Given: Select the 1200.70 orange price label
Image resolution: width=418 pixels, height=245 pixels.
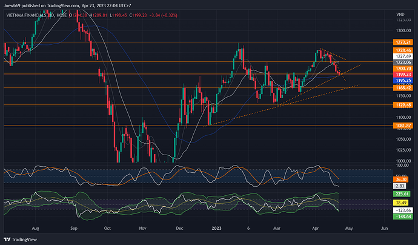Looking at the screenshot, I should click(x=403, y=69).
